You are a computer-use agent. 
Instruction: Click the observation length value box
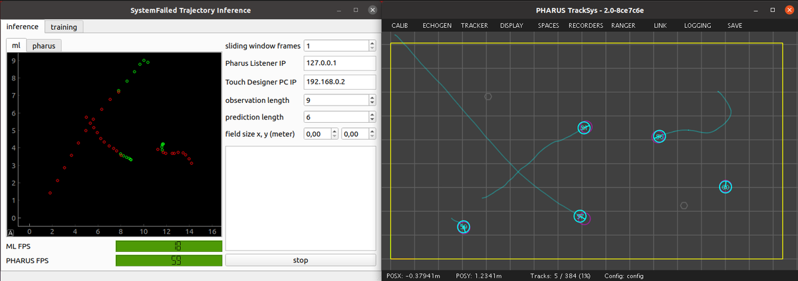click(335, 100)
